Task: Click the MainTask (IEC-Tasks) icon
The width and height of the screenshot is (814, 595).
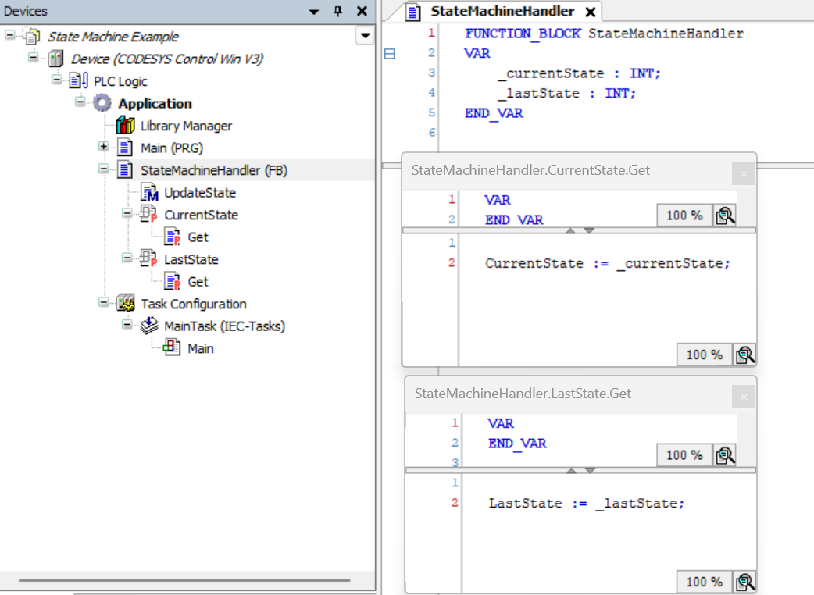Action: pos(149,326)
